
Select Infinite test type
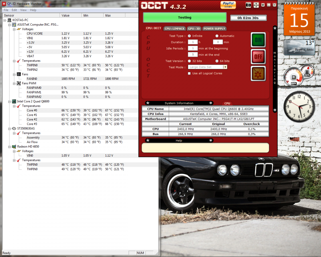point(189,36)
